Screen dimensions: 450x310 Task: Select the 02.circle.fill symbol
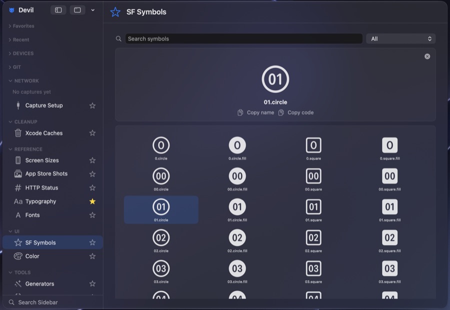[x=237, y=240]
